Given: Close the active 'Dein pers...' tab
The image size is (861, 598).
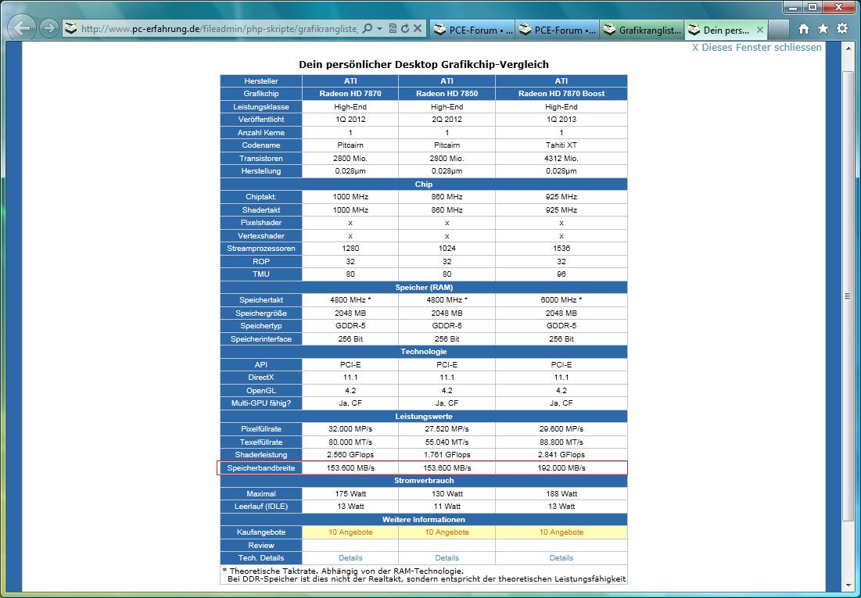Looking at the screenshot, I should tap(760, 30).
